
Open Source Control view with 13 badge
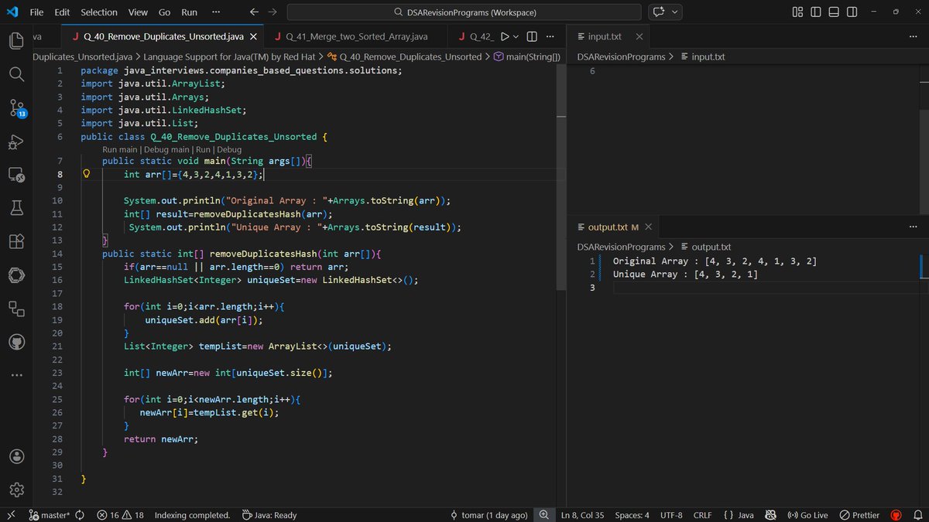18,108
